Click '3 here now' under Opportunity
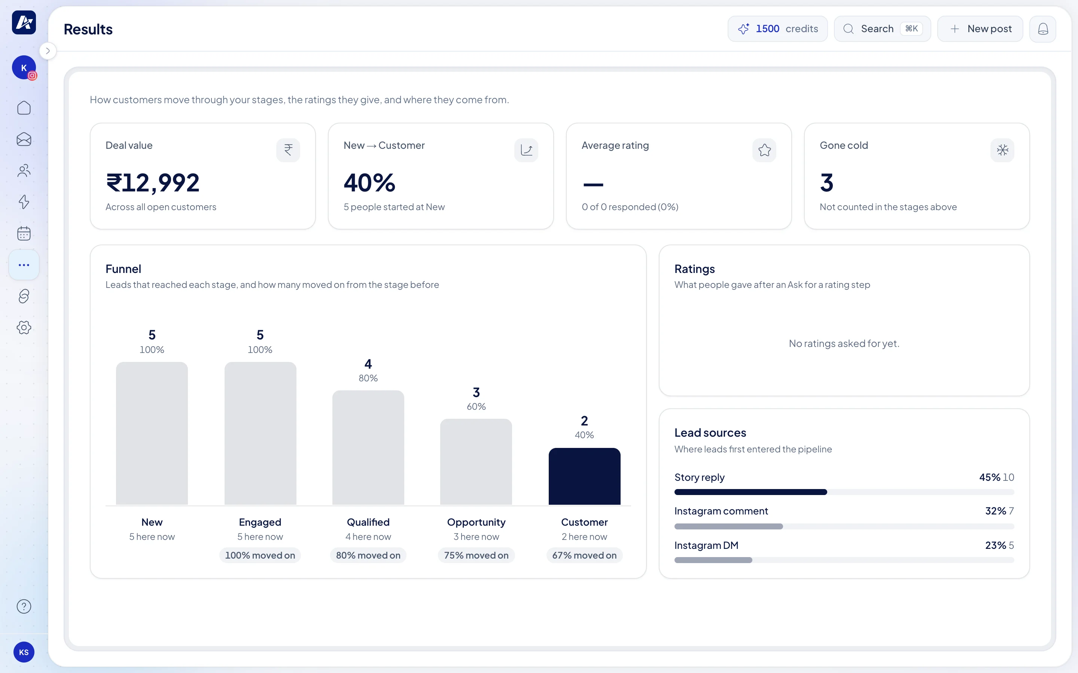 (x=476, y=537)
